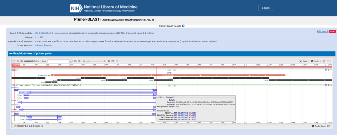Open the Tools menu
Screen dimensions: 337x135
click(304, 61)
